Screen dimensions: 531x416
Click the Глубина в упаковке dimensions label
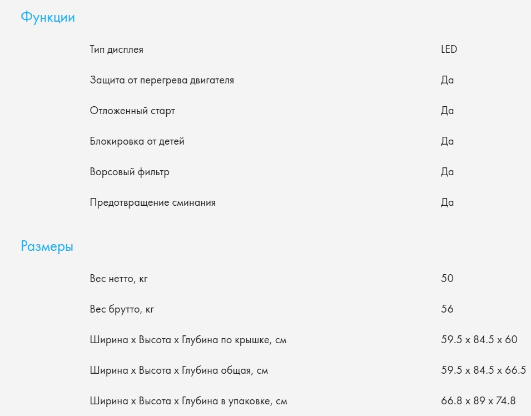pos(188,400)
